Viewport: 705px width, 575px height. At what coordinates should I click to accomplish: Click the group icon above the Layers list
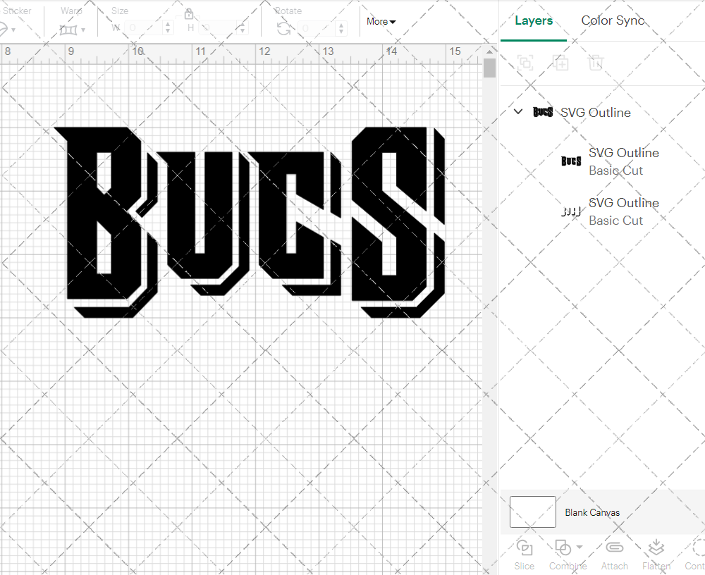click(525, 63)
